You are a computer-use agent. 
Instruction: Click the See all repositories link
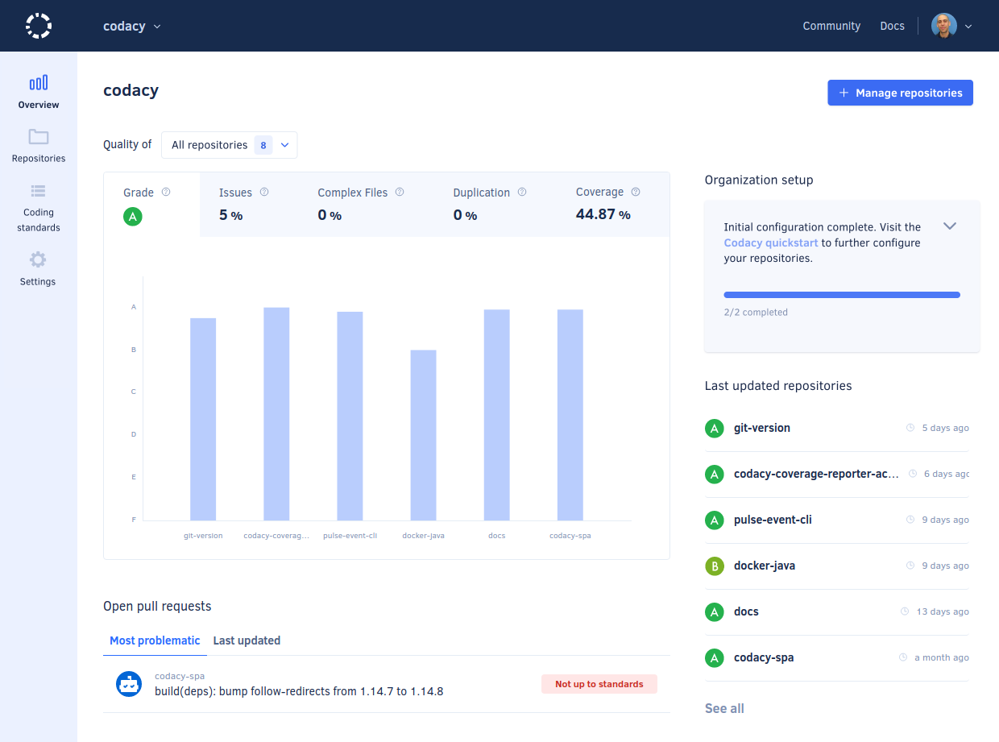[x=724, y=708]
